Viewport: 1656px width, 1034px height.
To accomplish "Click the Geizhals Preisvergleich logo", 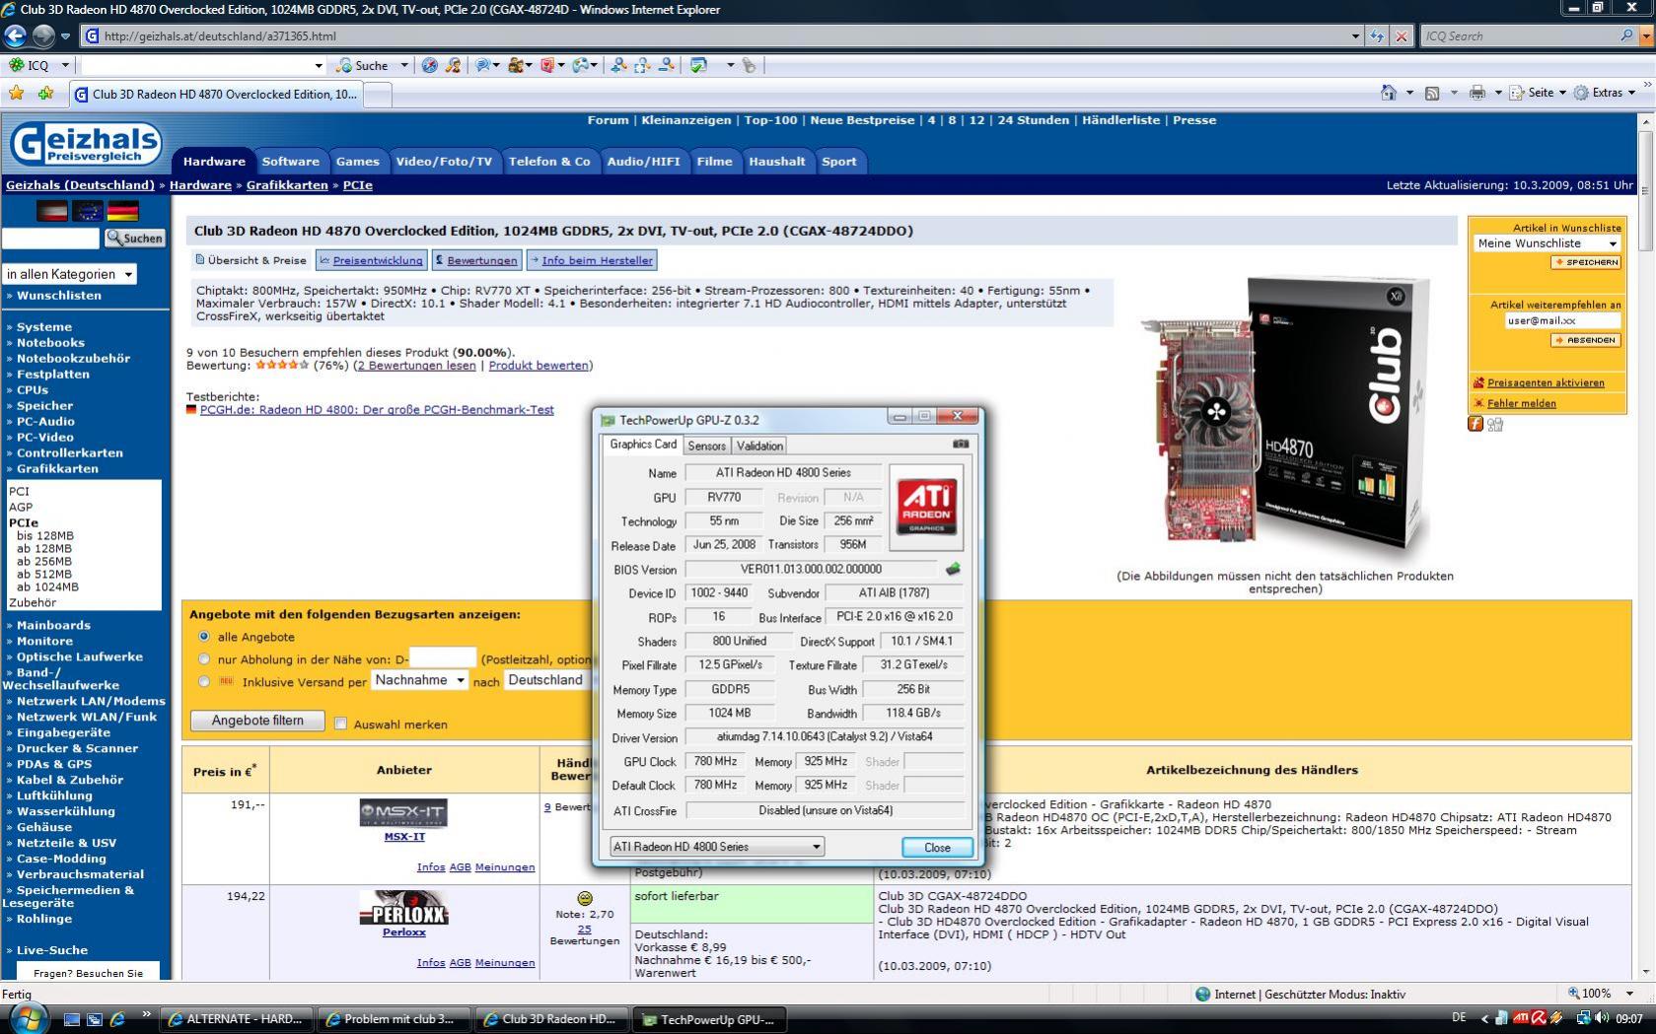I will point(86,145).
